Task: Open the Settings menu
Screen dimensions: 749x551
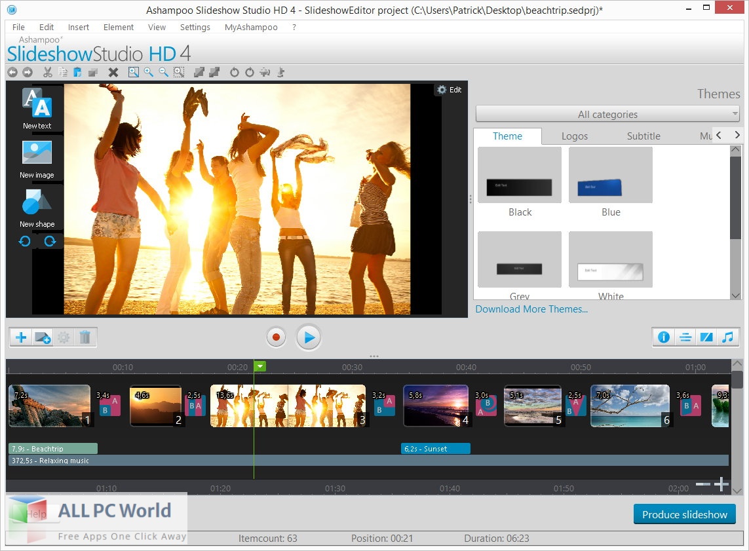Action: tap(195, 27)
